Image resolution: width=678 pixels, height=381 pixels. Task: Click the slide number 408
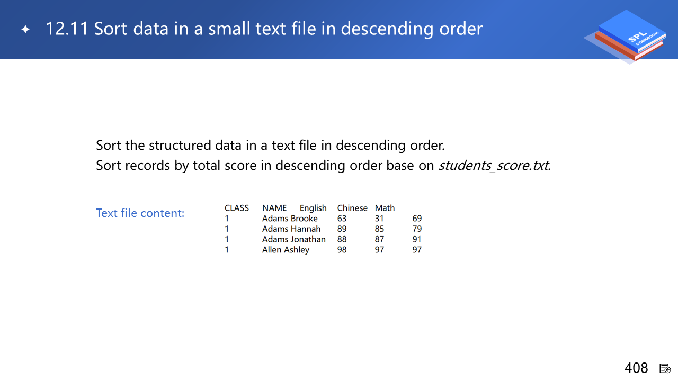click(x=636, y=368)
